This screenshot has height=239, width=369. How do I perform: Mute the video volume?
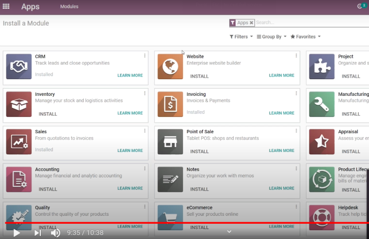pyautogui.click(x=56, y=233)
